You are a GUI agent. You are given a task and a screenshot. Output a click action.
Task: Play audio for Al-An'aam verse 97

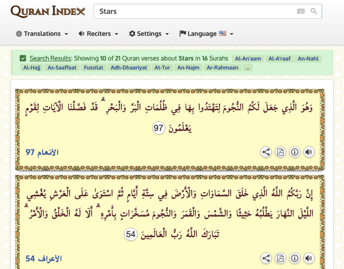pyautogui.click(x=309, y=152)
